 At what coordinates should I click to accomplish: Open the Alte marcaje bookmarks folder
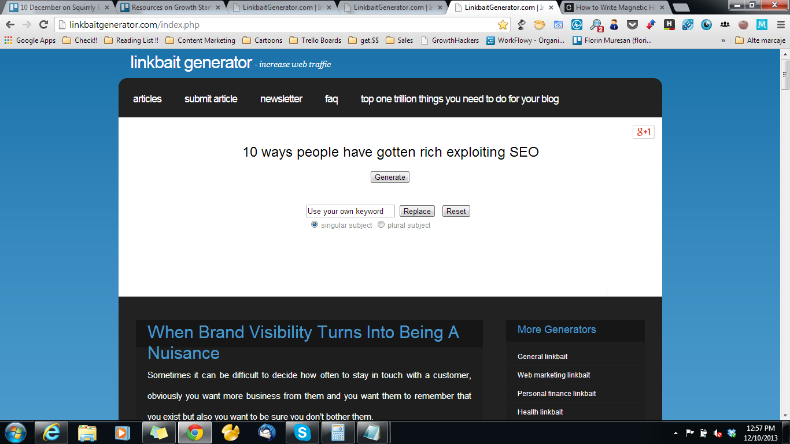click(760, 40)
